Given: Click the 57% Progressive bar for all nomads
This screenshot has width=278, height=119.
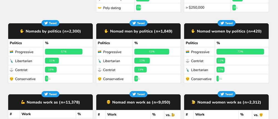Looking at the screenshot, I should [64, 52].
